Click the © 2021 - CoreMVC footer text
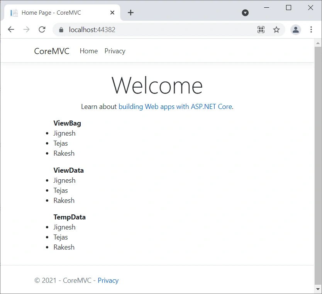The image size is (322, 294). click(63, 280)
